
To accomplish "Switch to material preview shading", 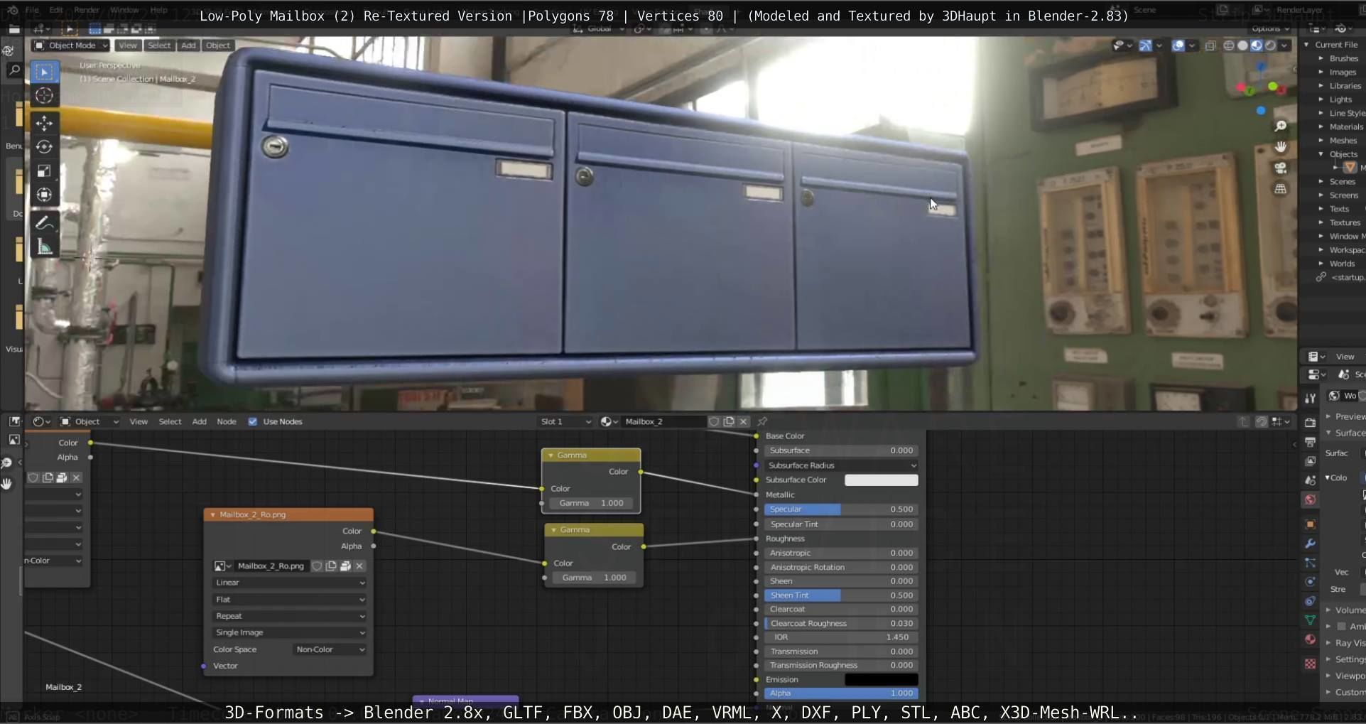I will click(x=1257, y=45).
